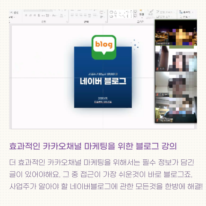This screenshot has height=206, width=206.
Task: Open 도형 채우기 (Shape Fill)
Action: click(x=165, y=12)
